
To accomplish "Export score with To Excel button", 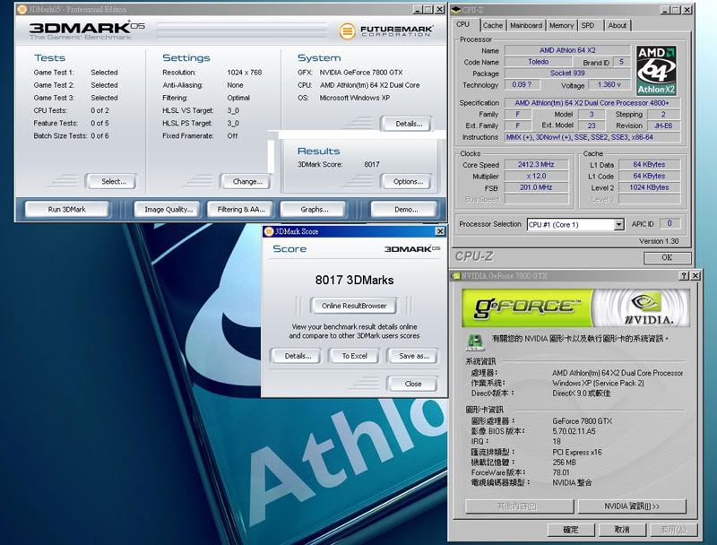I will (354, 356).
